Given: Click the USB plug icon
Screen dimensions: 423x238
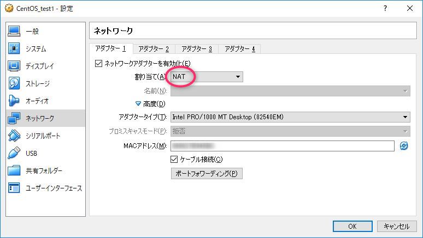Looking at the screenshot, I should [x=14, y=152].
